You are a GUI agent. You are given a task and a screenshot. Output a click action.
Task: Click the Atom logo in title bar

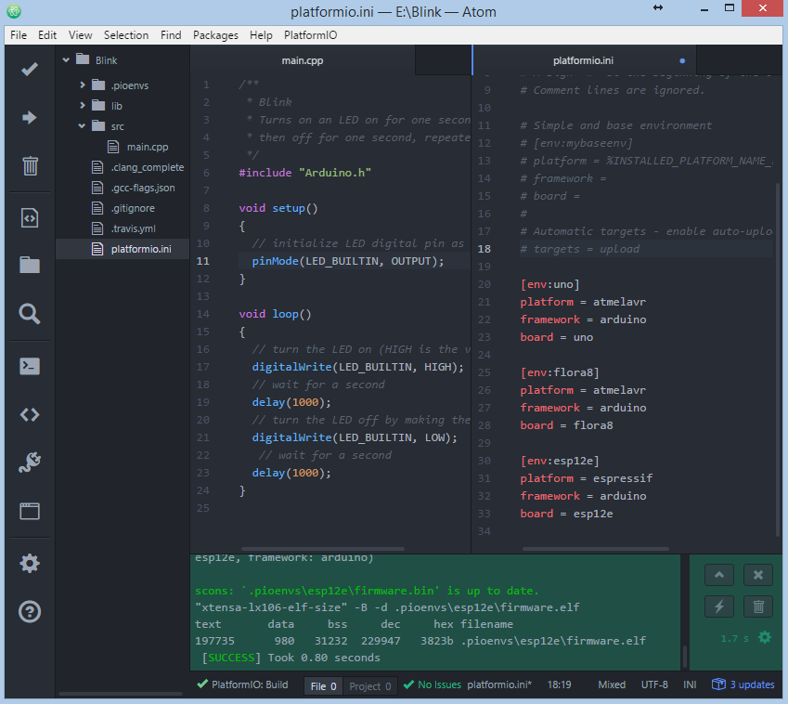click(14, 11)
